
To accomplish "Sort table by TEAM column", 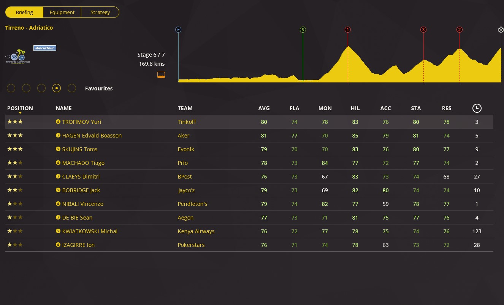I will [x=185, y=108].
